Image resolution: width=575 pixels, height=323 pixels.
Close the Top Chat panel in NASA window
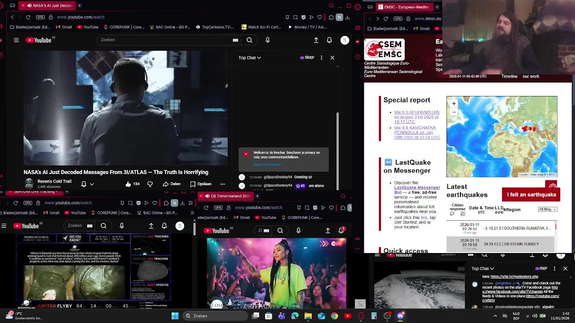(332, 57)
